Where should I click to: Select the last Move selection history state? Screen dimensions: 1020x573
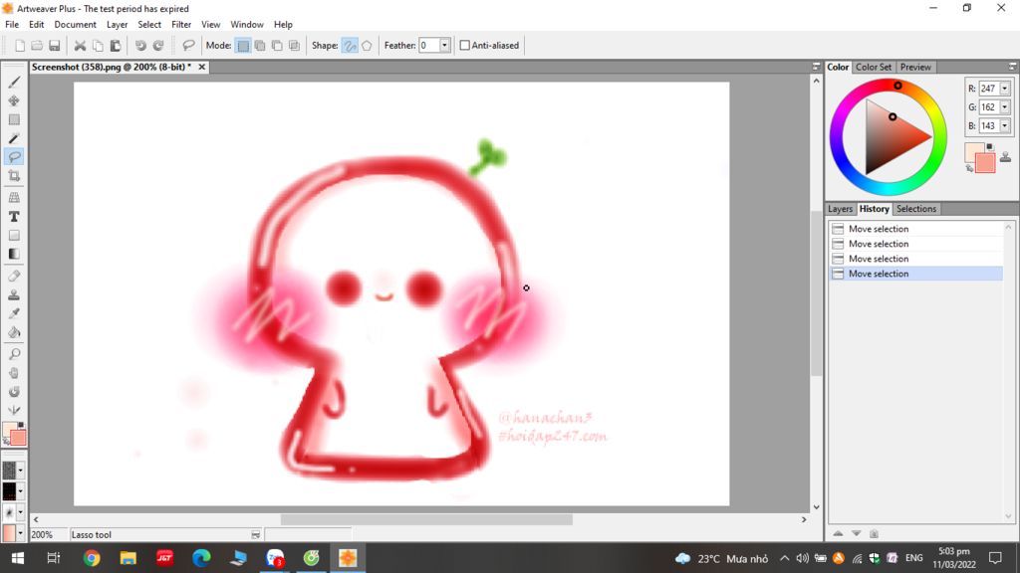point(916,274)
